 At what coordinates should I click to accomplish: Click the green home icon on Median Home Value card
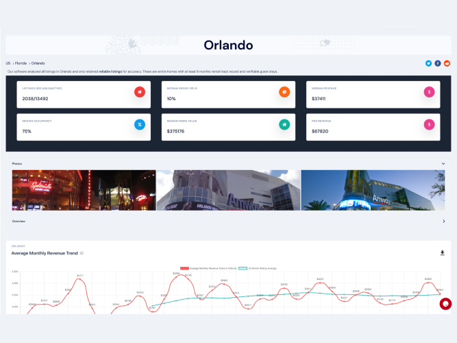[284, 125]
